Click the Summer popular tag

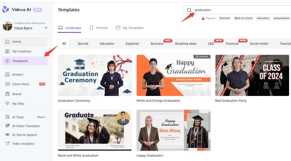coord(224,18)
